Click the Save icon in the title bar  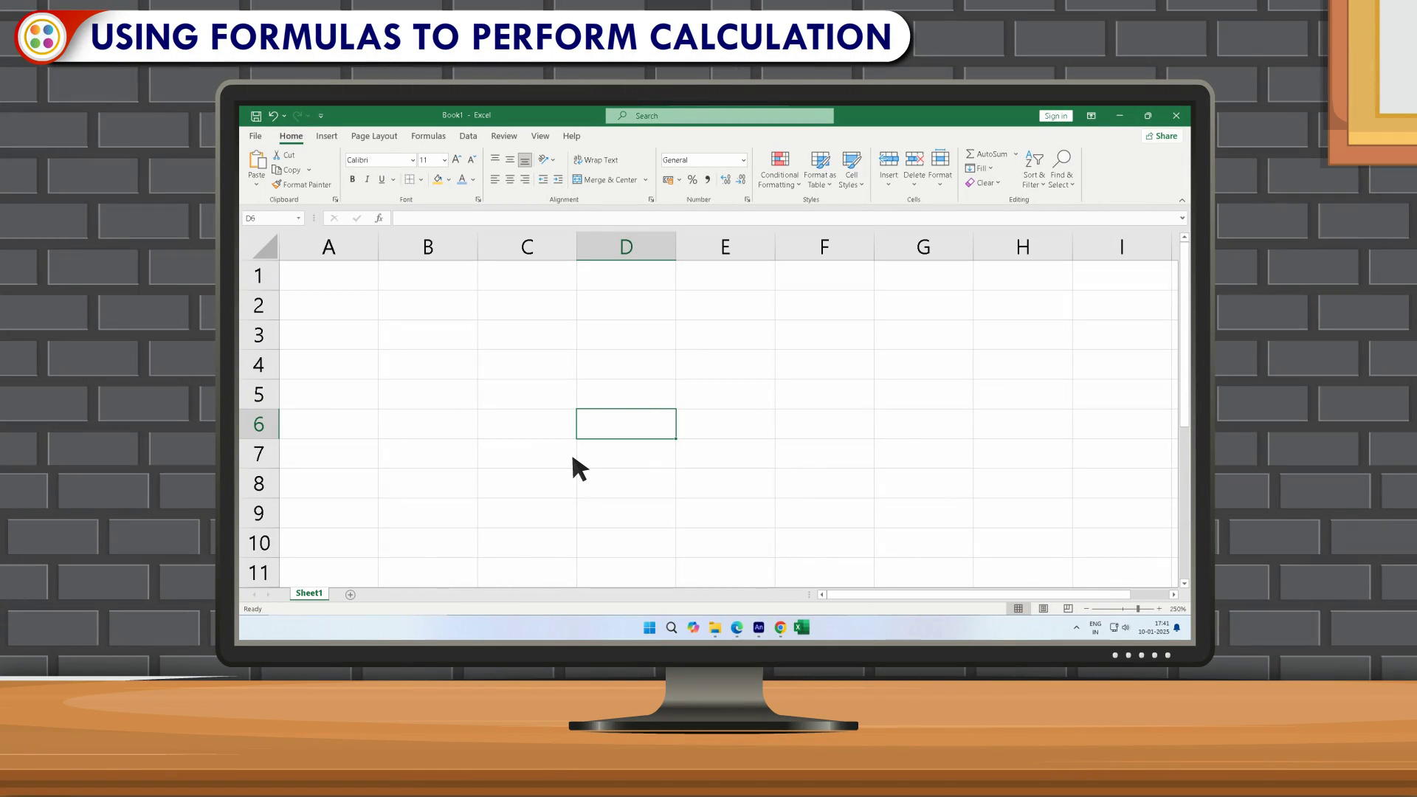pyautogui.click(x=256, y=116)
